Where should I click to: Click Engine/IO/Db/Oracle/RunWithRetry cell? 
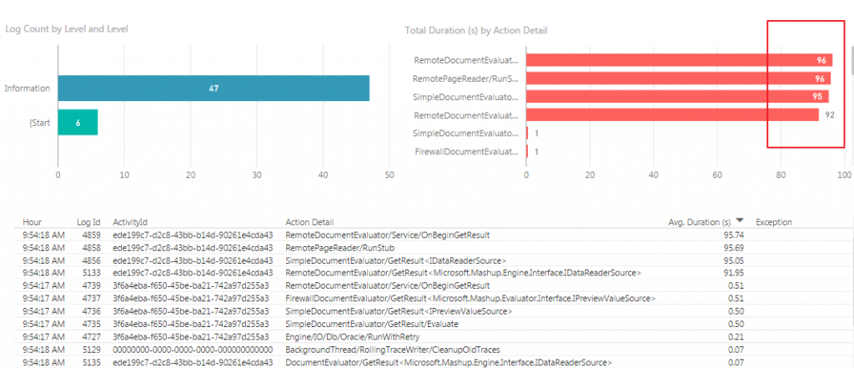click(353, 337)
